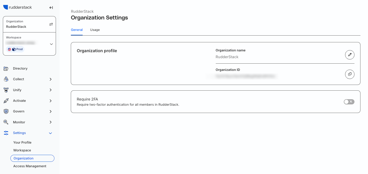Switch to the Usage tab

[x=95, y=30]
